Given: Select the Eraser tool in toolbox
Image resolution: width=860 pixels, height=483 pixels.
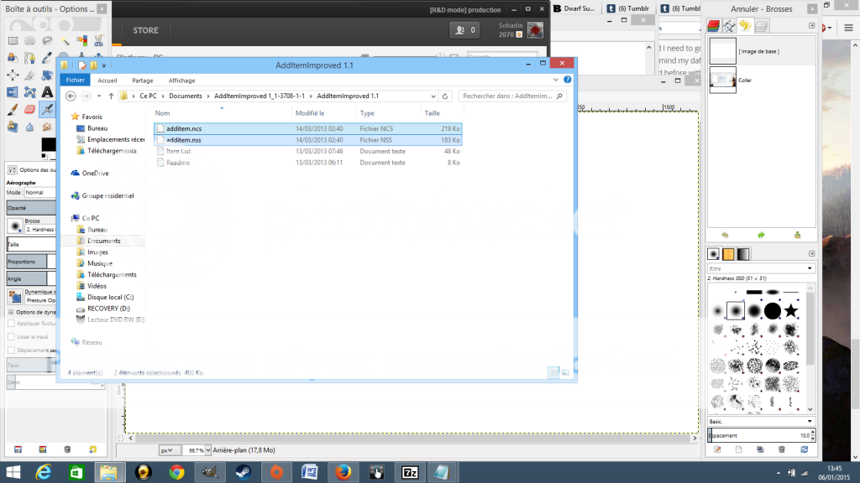Looking at the screenshot, I should 29,109.
